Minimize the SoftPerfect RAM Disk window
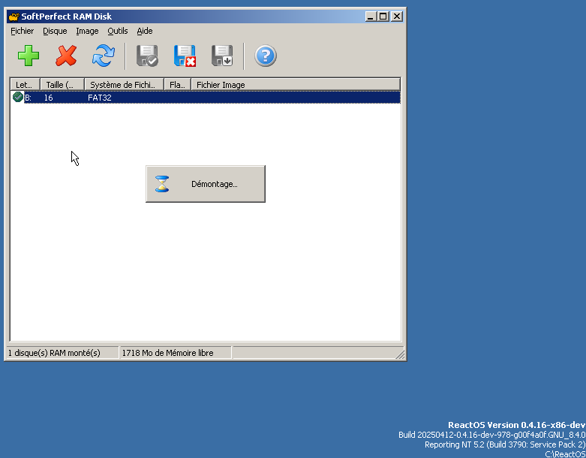This screenshot has height=458, width=586. tap(371, 17)
